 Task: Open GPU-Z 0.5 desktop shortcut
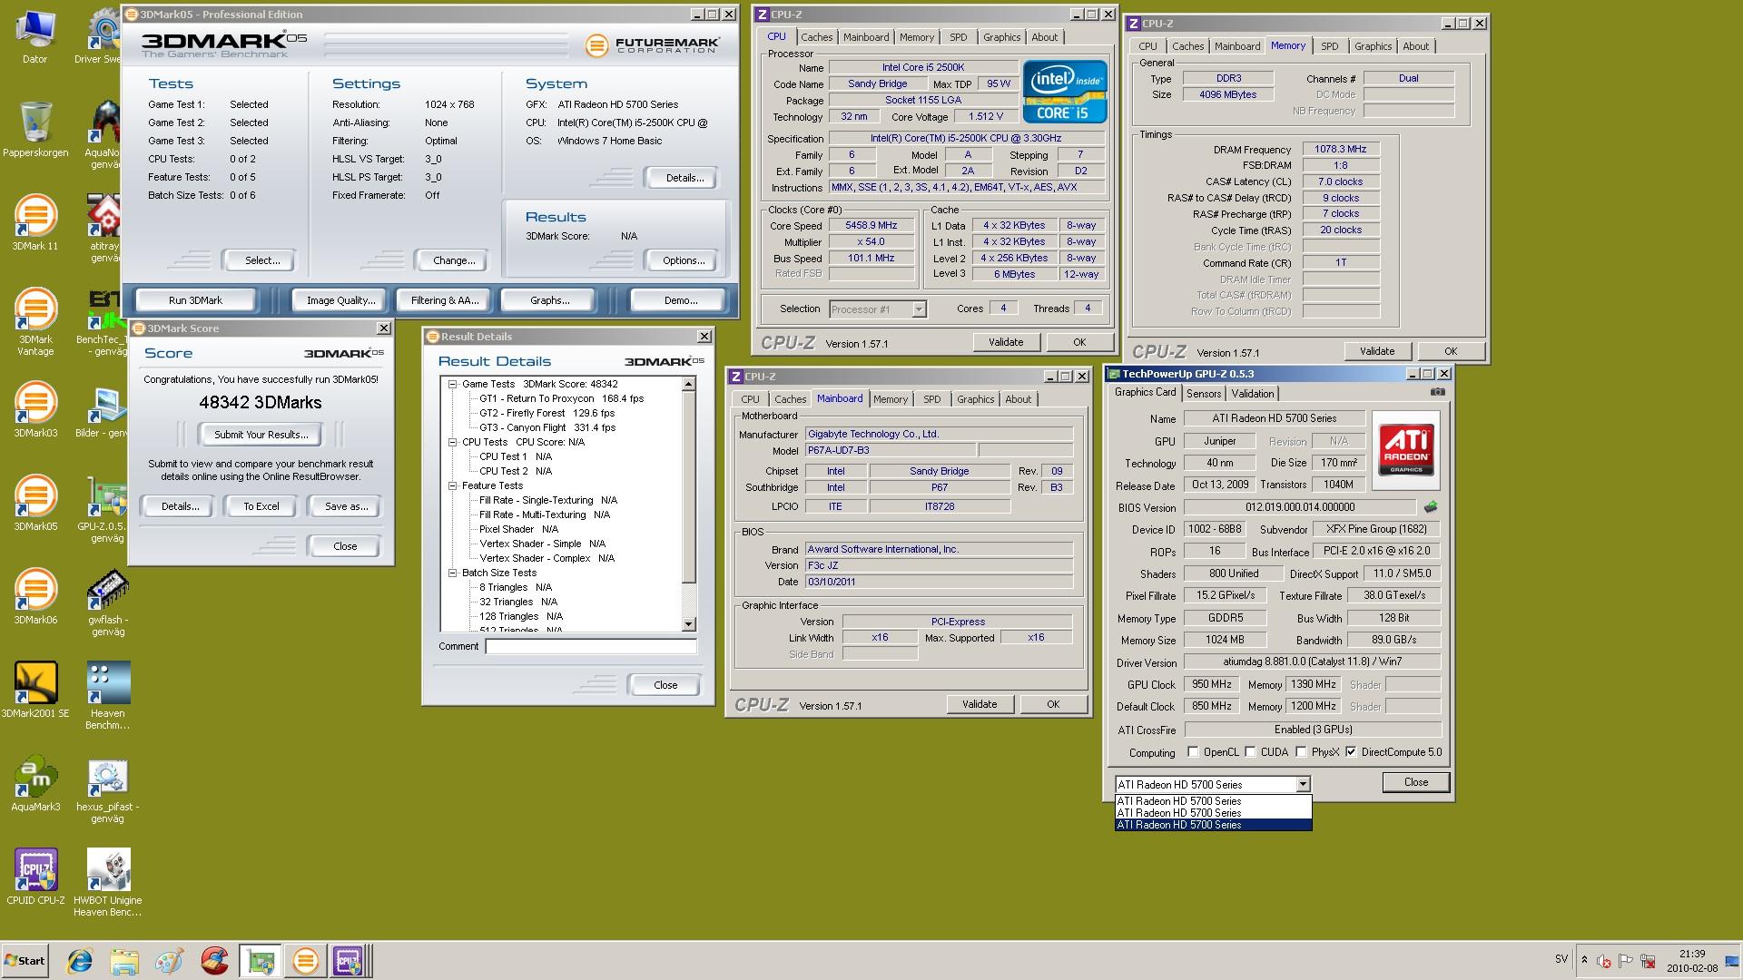pos(107,508)
